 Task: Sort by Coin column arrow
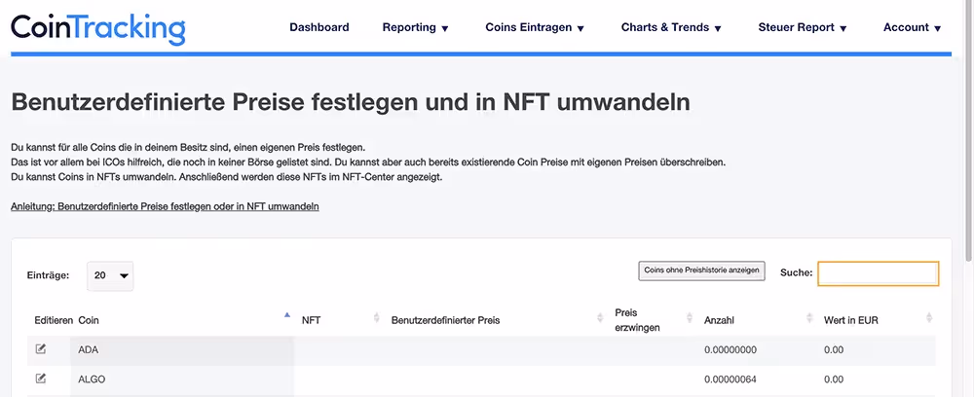287,315
